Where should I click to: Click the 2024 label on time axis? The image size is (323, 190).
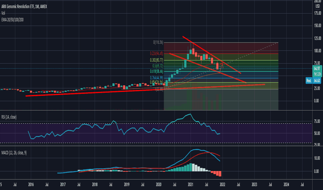coord(286,184)
